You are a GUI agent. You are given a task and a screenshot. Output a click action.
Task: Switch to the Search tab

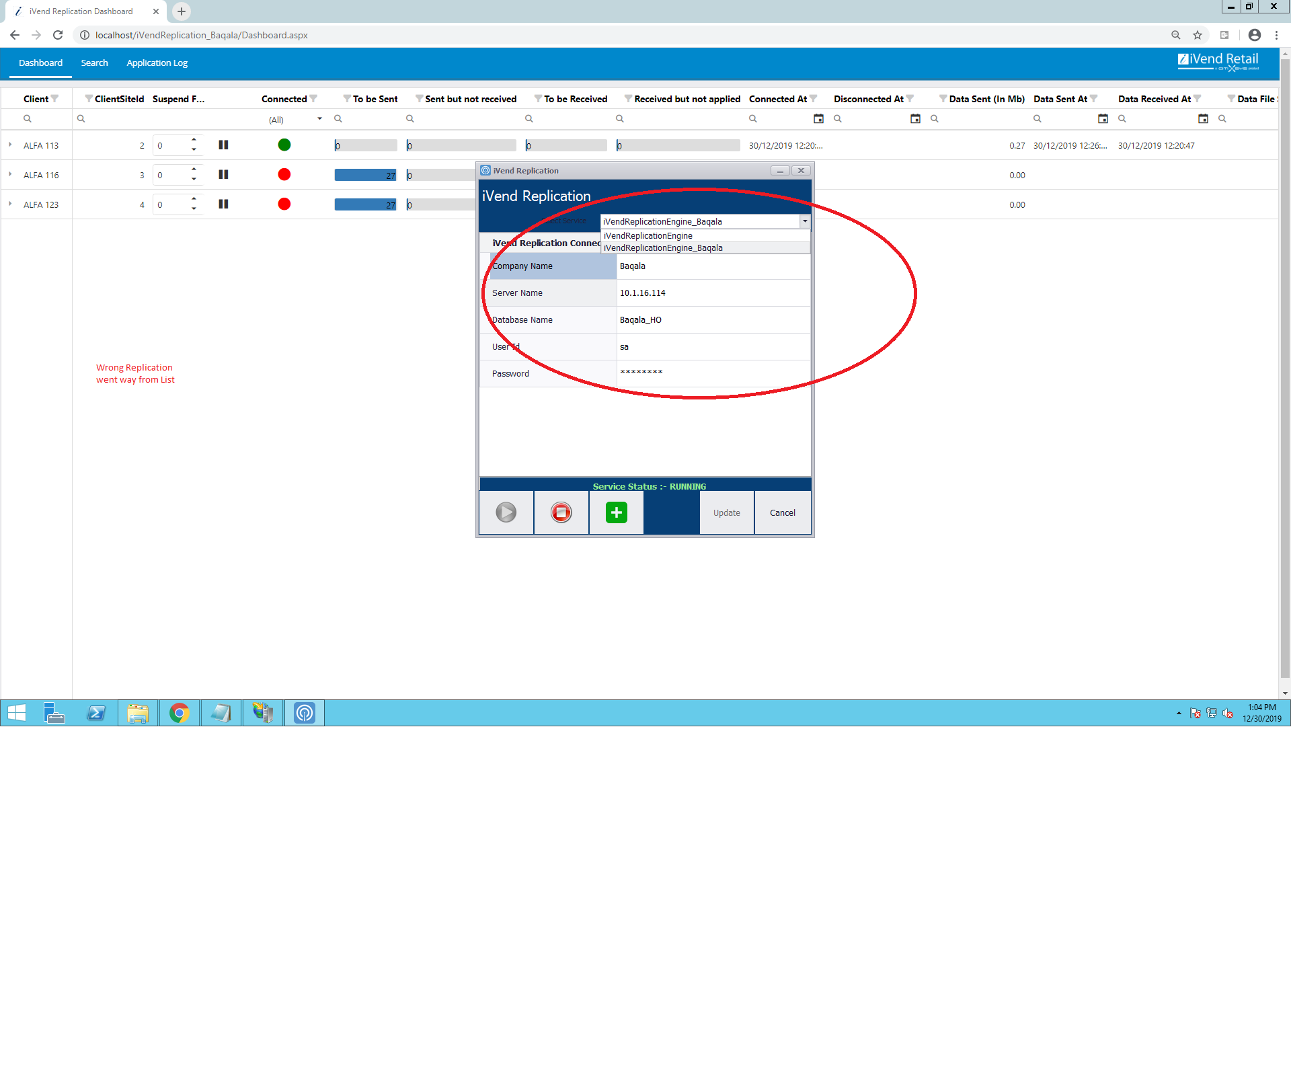coord(94,63)
